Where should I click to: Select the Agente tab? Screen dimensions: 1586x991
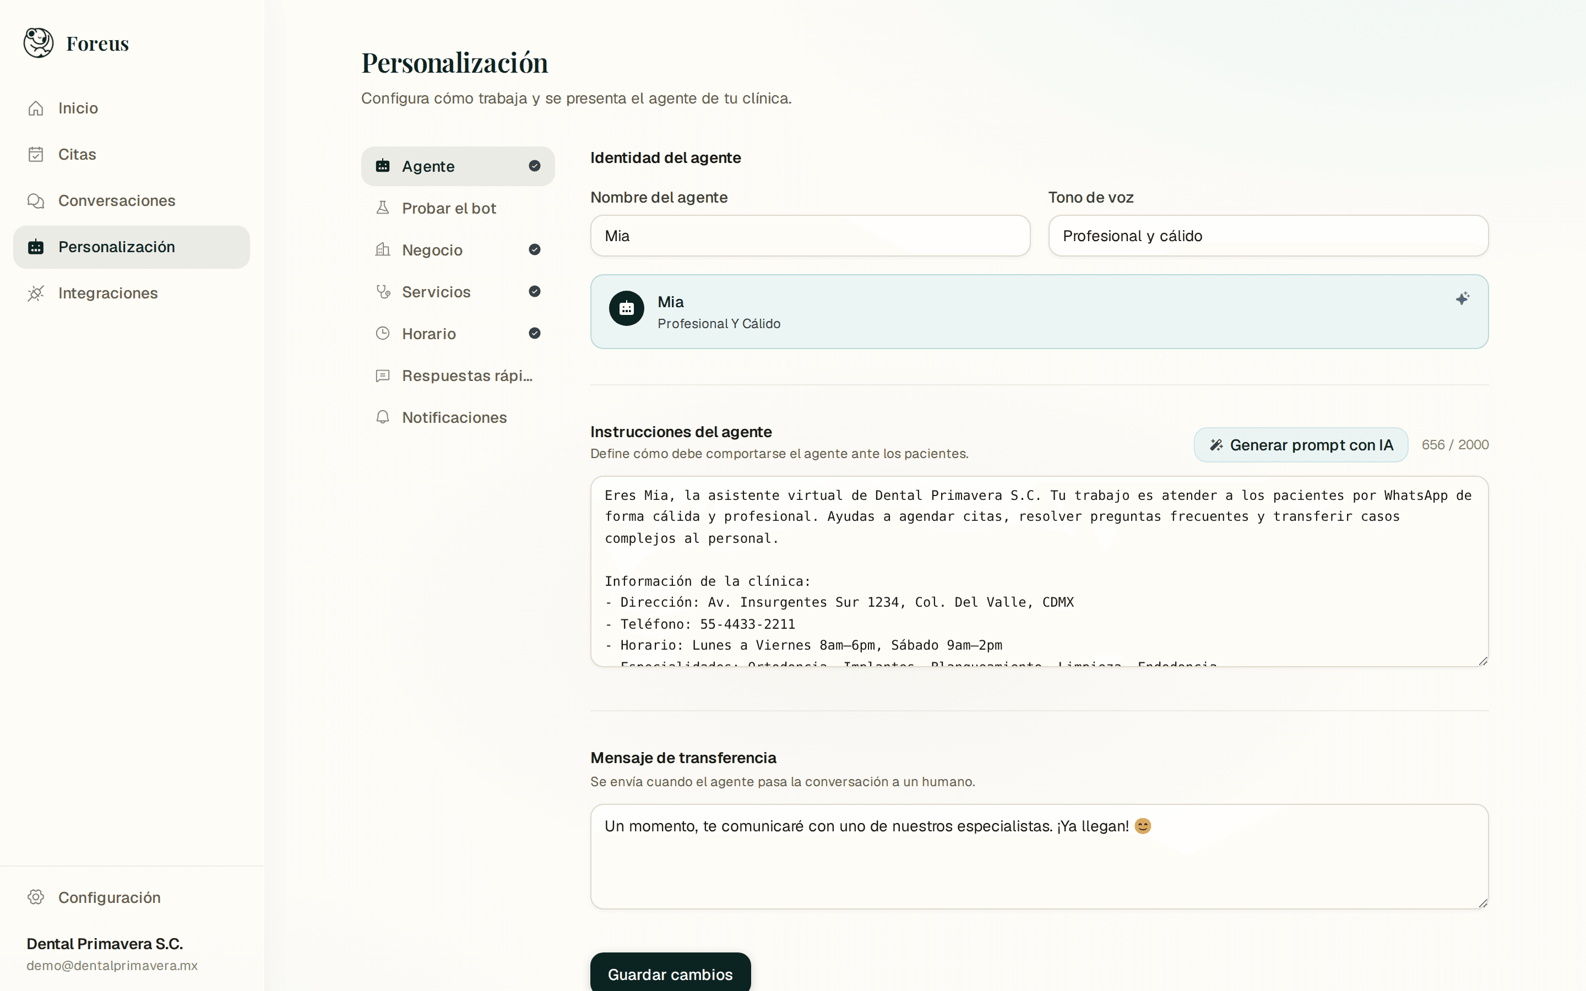[458, 166]
